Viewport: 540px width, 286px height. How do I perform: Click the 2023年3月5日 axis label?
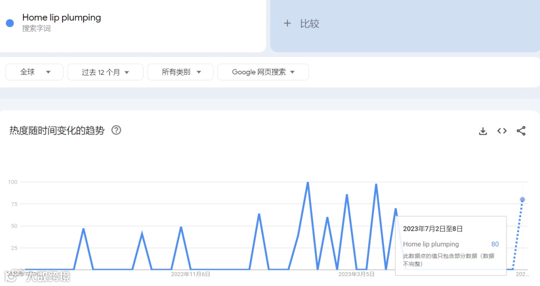[x=356, y=275]
